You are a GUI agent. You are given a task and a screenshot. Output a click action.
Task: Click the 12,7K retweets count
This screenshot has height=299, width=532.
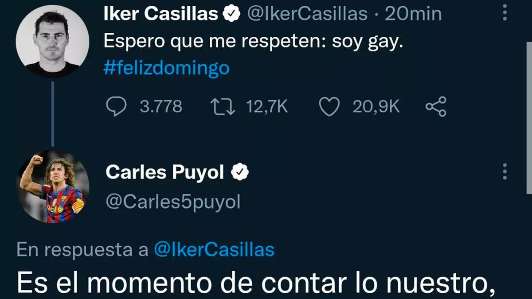coord(267,107)
